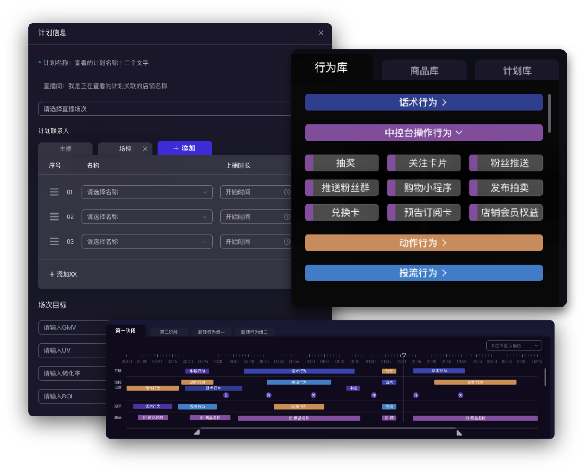Remove the 场控 tab with its X icon
The image size is (582, 472).
145,149
